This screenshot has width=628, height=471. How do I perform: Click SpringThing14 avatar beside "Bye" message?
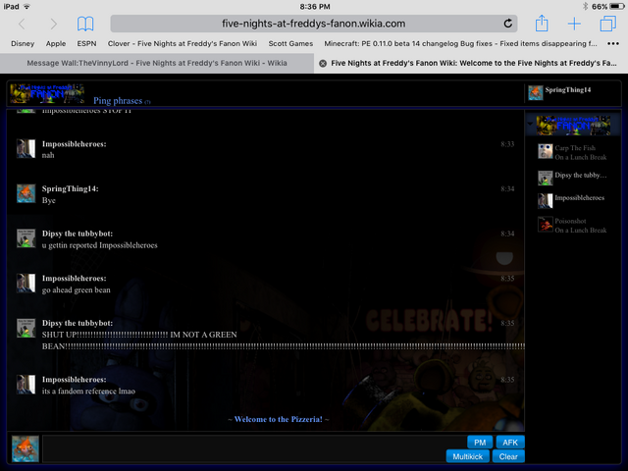26,193
